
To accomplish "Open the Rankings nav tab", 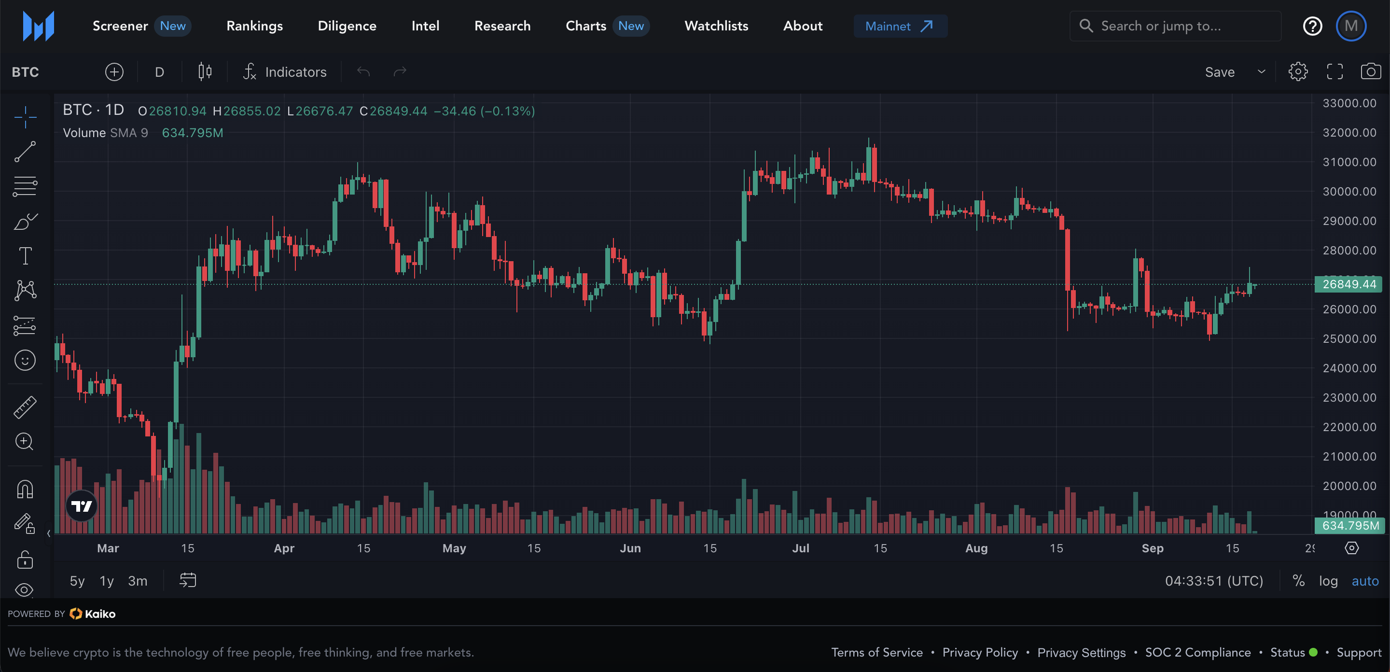I will point(254,26).
